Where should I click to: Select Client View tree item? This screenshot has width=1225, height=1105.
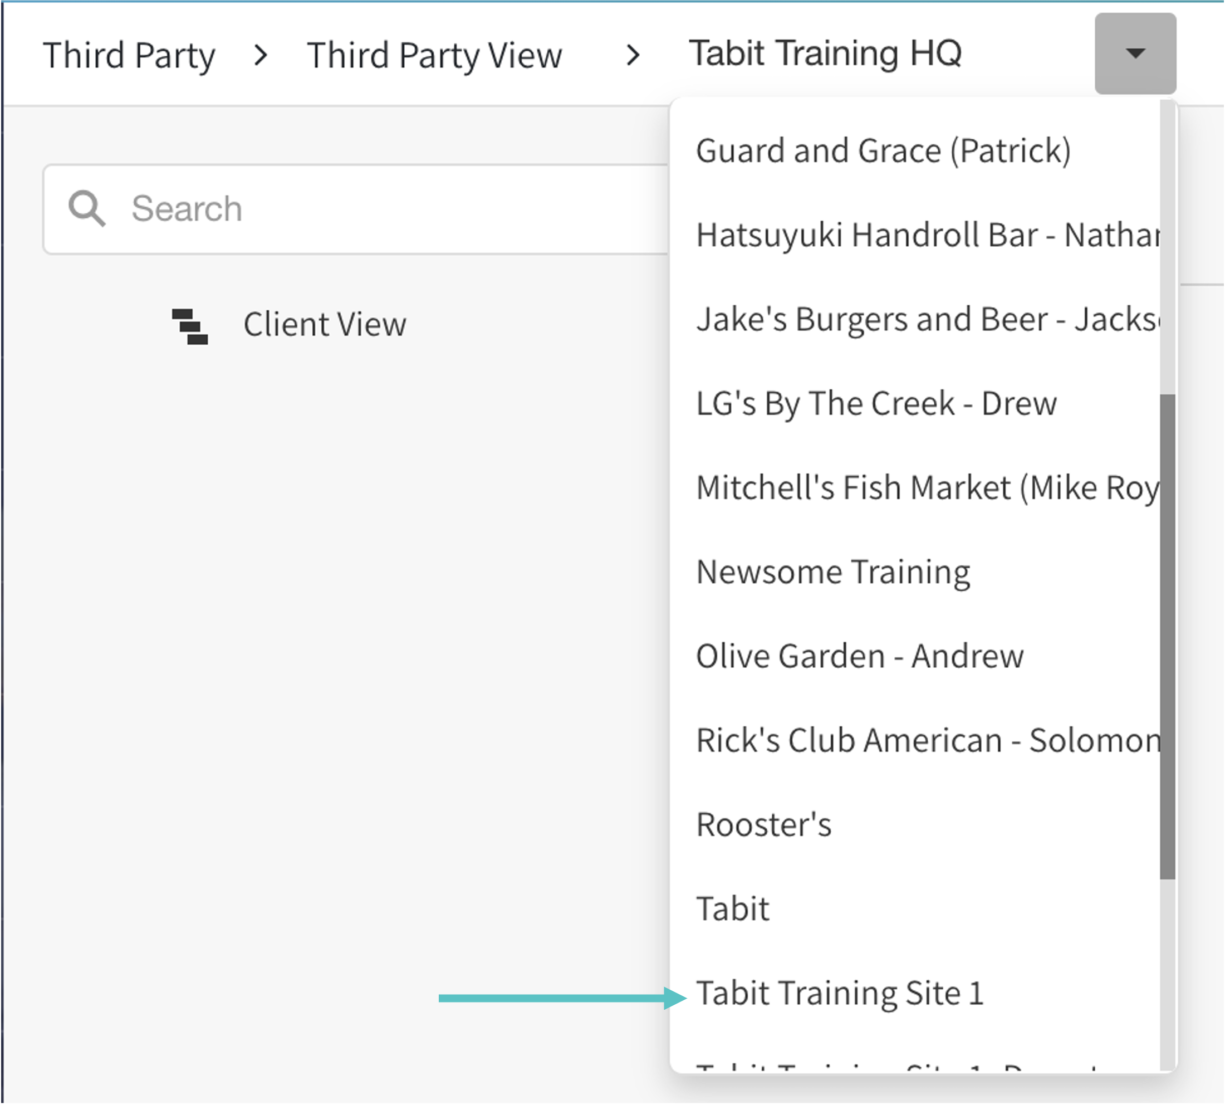coord(324,324)
